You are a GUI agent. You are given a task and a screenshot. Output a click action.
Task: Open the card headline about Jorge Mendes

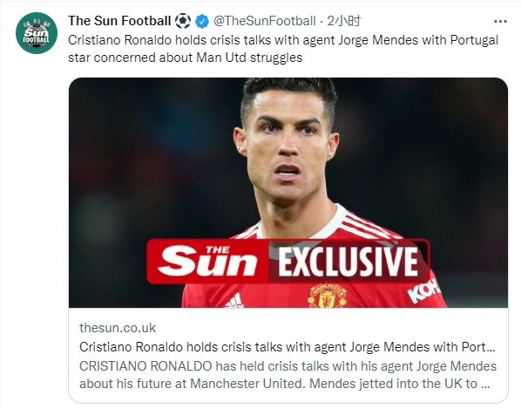tap(288, 347)
